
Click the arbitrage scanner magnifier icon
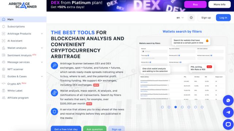click(x=54, y=65)
